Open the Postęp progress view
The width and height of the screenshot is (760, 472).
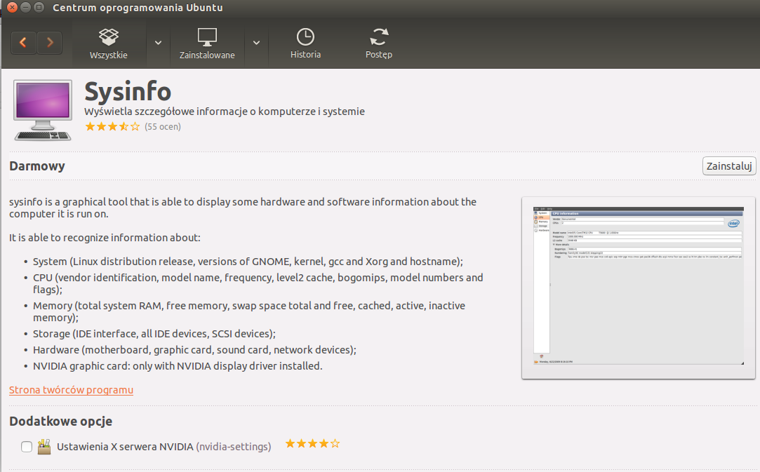click(378, 43)
